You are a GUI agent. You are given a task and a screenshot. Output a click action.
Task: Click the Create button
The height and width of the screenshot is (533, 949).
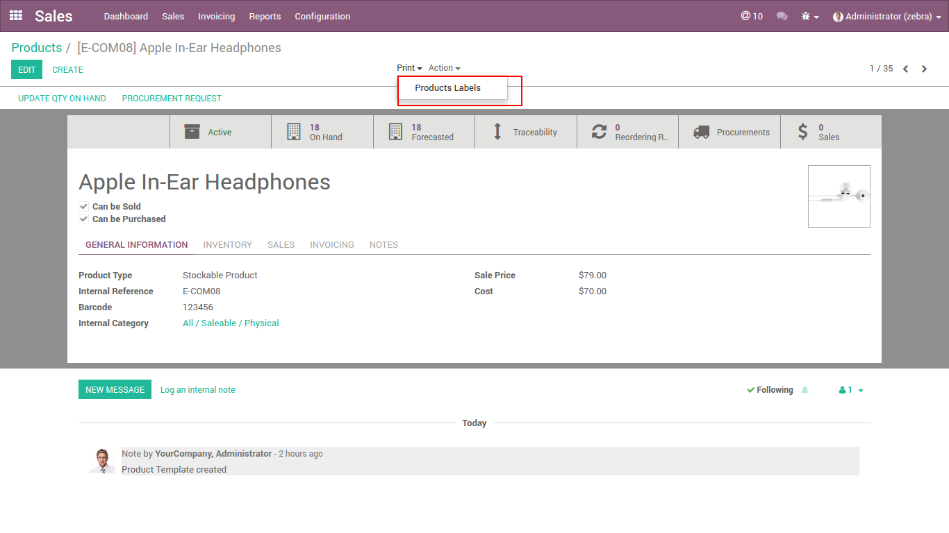click(68, 69)
